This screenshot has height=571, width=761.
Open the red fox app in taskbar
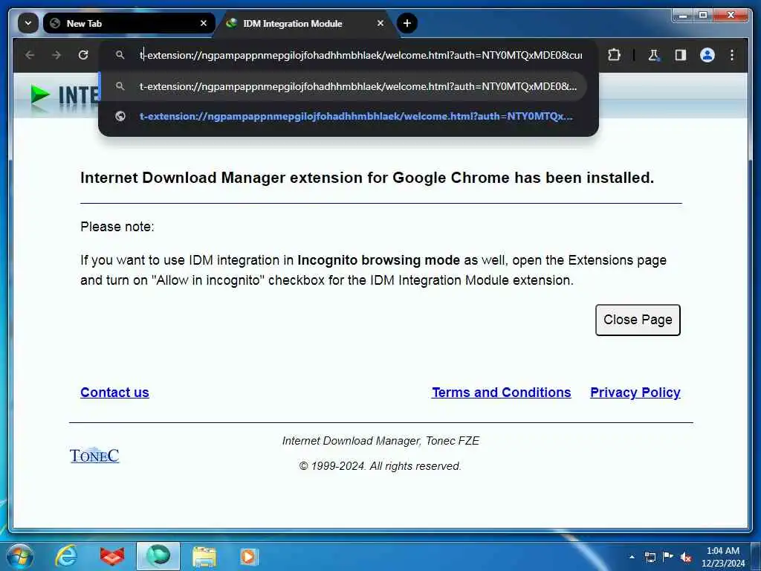pyautogui.click(x=112, y=556)
